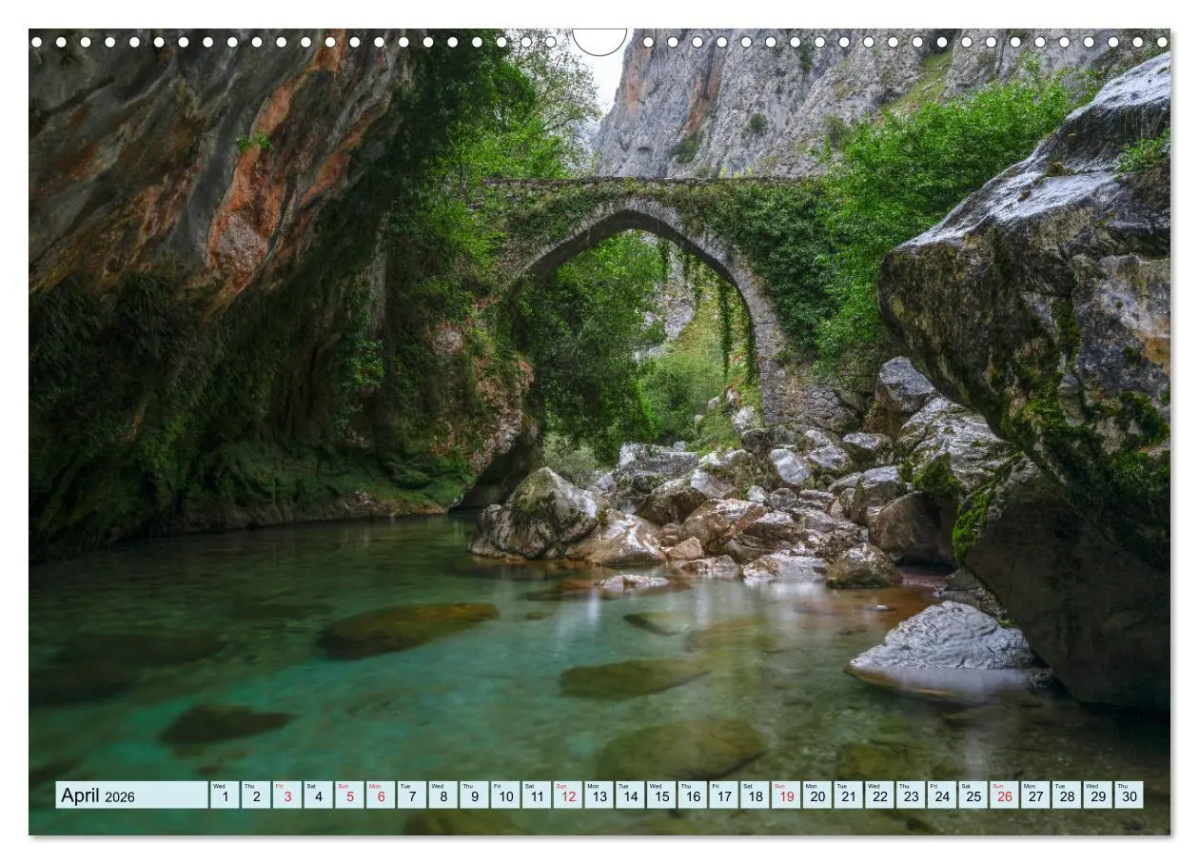
Task: Click the Mon 20 date cell
Action: (817, 795)
